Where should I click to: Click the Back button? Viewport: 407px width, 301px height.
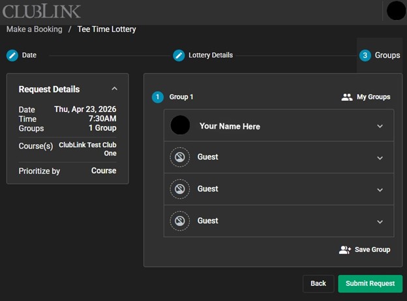[318, 283]
